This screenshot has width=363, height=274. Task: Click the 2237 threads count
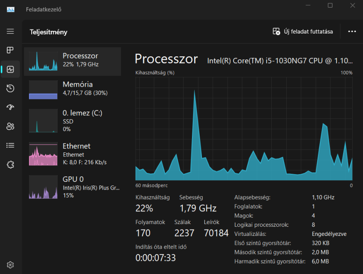(x=184, y=233)
